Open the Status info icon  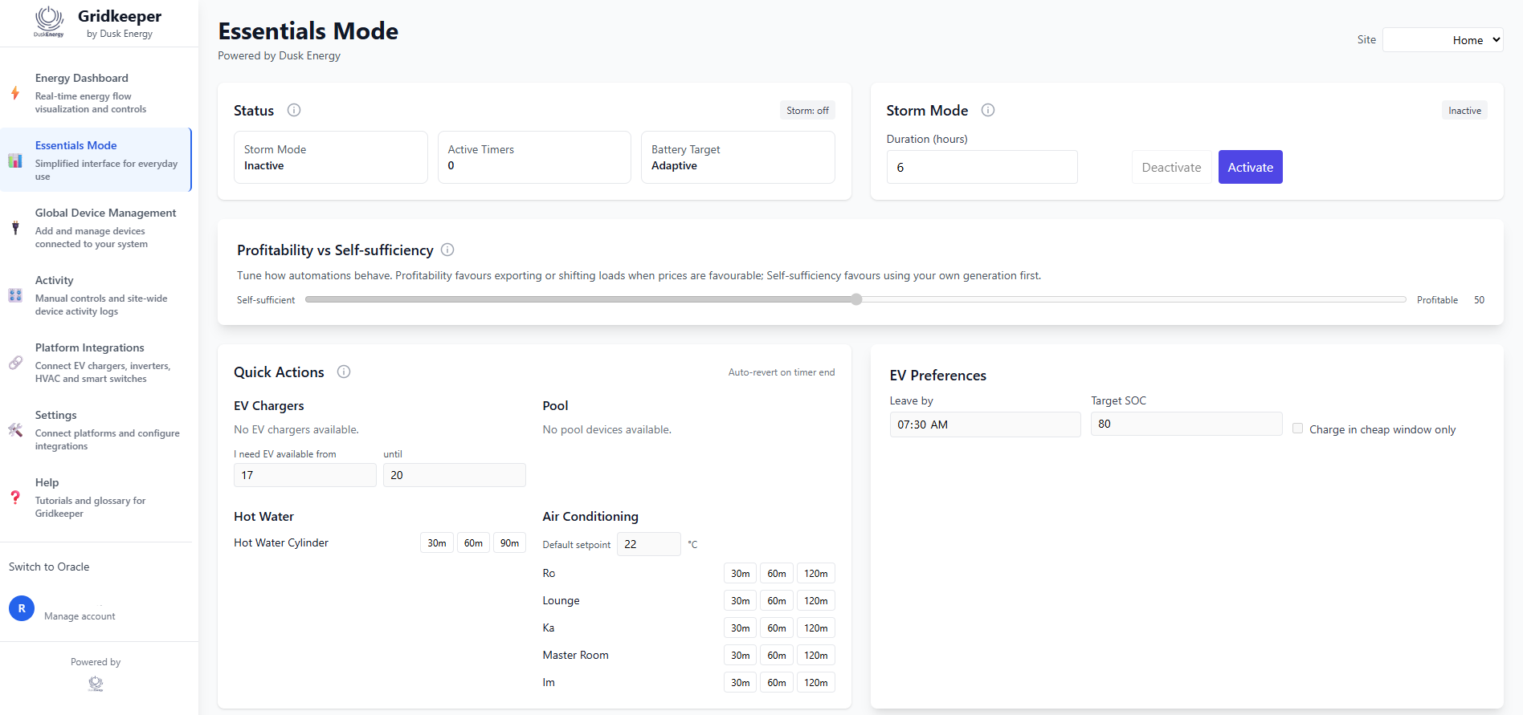[294, 110]
